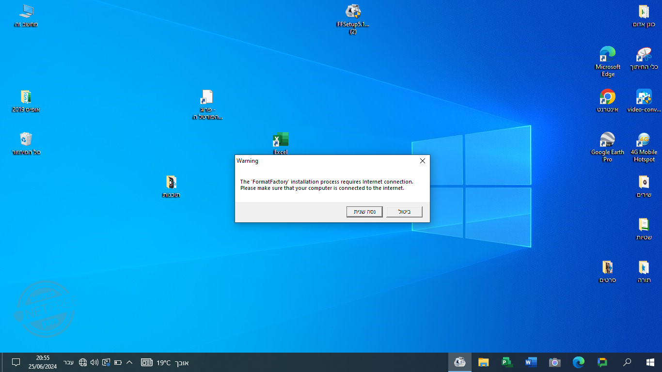Select the This PC (מחשב זה) desktop icon
This screenshot has width=662, height=372.
pyautogui.click(x=26, y=16)
